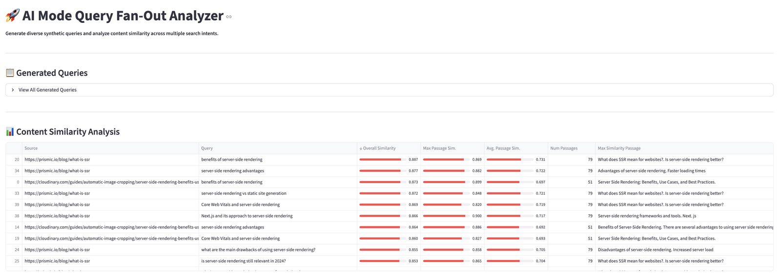
Task: Select the prismic.io source in row 34
Action: click(57, 171)
